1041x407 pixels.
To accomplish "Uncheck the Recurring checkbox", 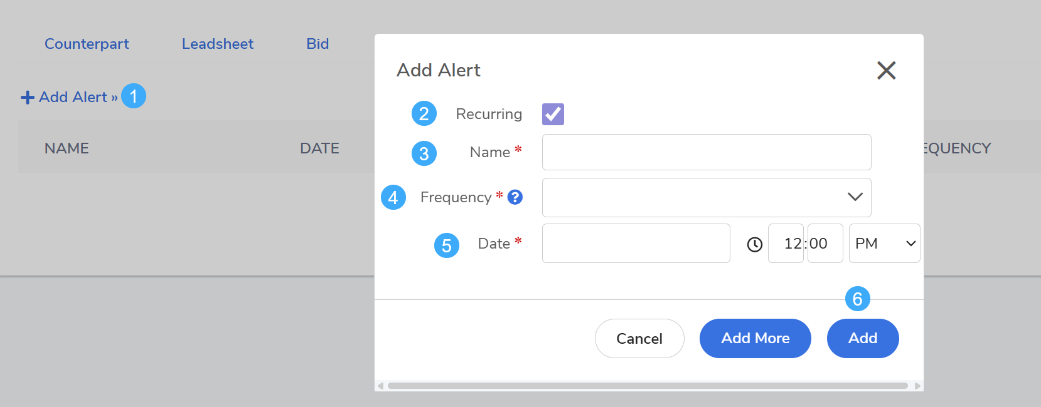I will coord(553,114).
